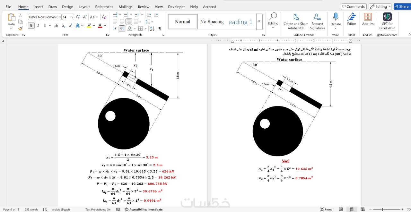Cut selection with the scissors icon
Image resolution: width=411 pixels, height=212 pixels.
[21, 15]
